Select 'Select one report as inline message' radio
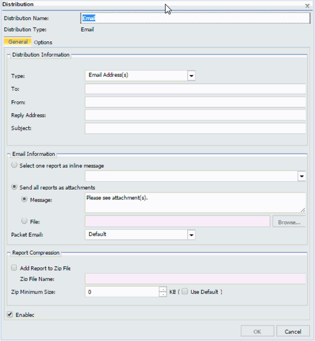This screenshot has height=341, width=315. pyautogui.click(x=14, y=165)
